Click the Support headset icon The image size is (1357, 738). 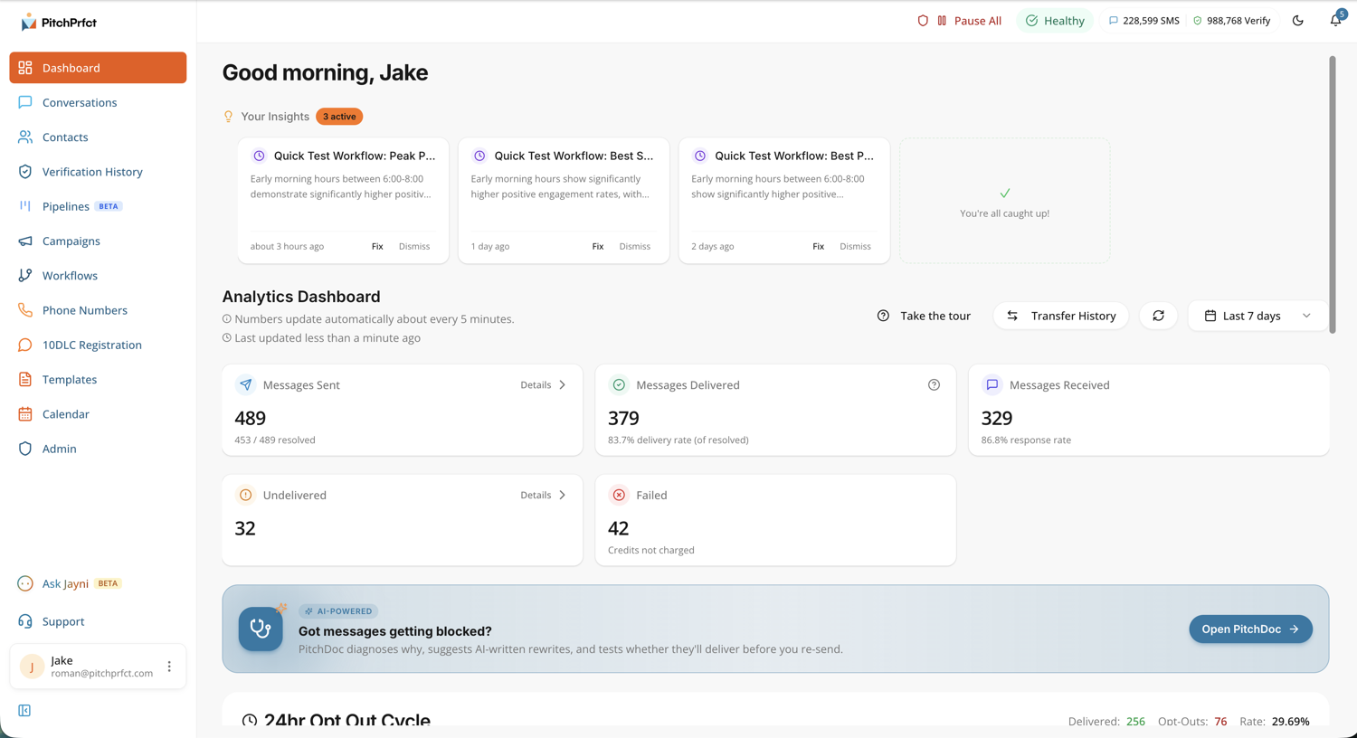(x=25, y=621)
